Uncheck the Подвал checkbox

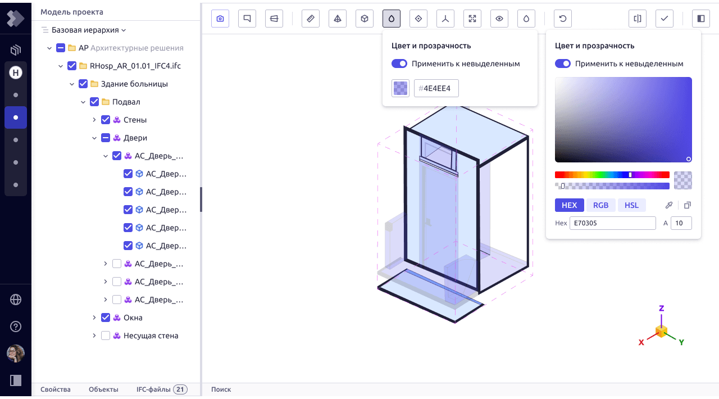click(x=94, y=102)
